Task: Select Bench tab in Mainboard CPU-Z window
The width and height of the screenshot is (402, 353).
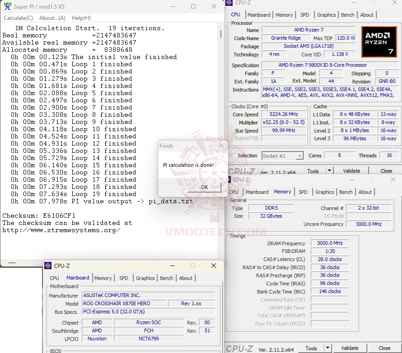Action: pyautogui.click(x=166, y=278)
